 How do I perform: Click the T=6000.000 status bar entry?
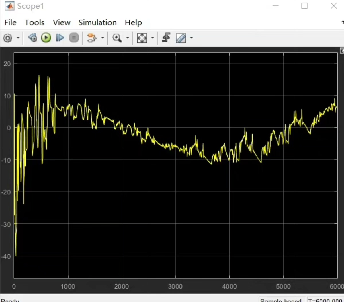click(325, 300)
